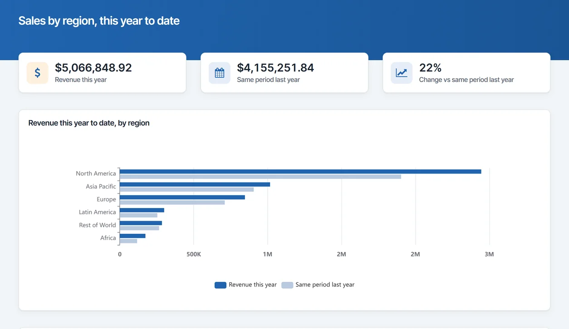Click the light blue legend swatch

[287, 285]
